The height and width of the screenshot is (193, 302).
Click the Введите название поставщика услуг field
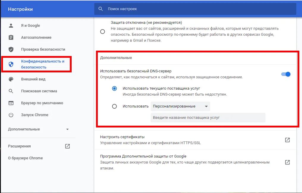click(208, 118)
